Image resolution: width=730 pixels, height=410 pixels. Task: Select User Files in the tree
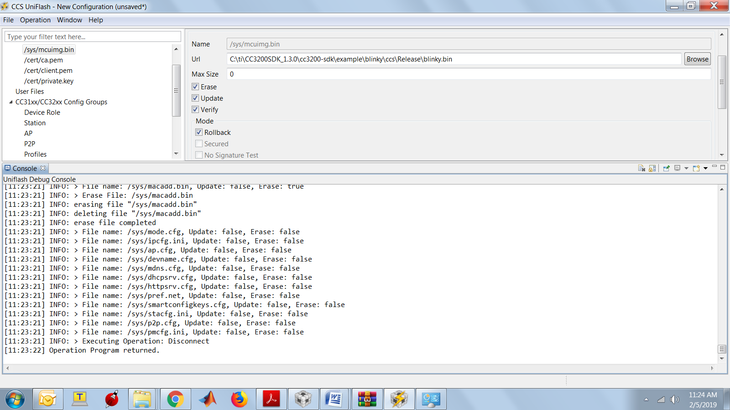point(30,92)
